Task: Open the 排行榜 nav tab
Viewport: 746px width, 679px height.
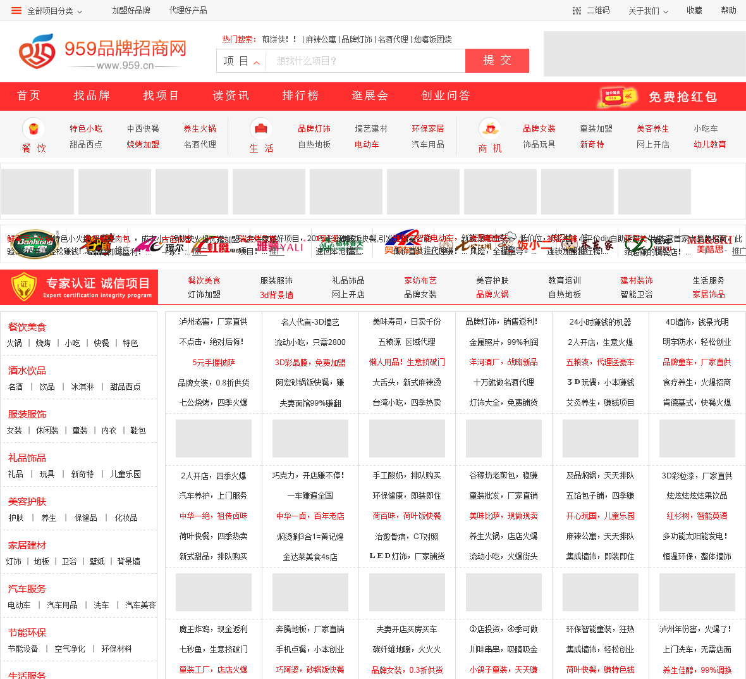Action: 300,96
